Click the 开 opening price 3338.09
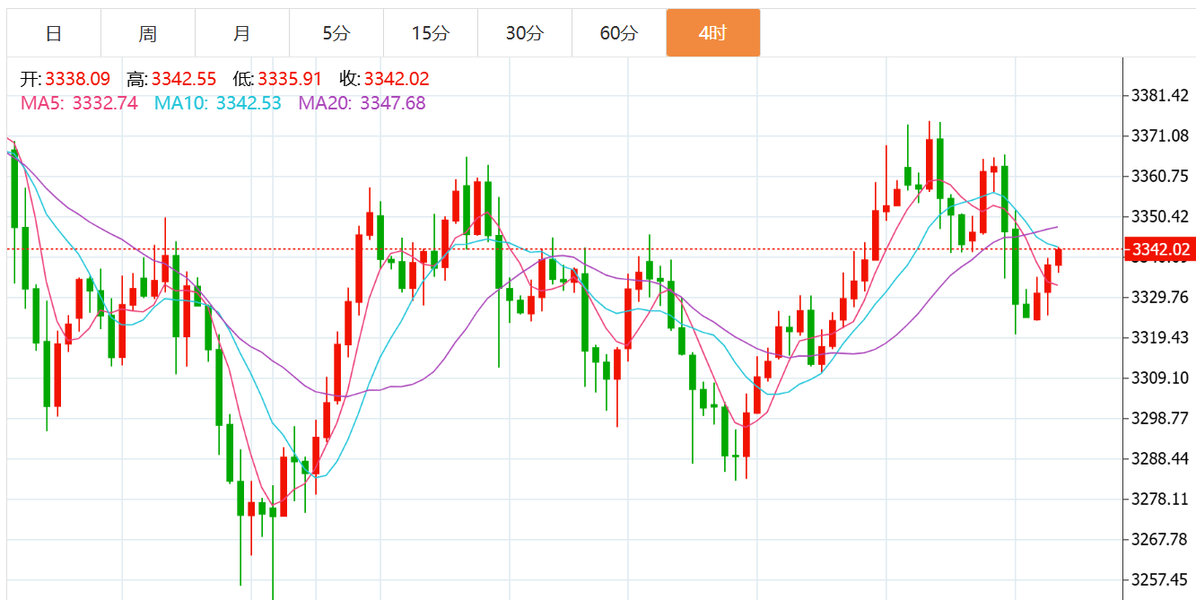 (77, 79)
